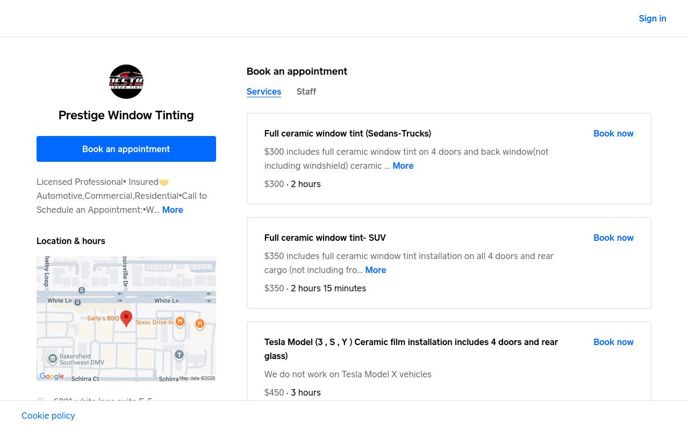Click the Book an appointment section heading
The width and height of the screenshot is (688, 430).
click(x=297, y=71)
